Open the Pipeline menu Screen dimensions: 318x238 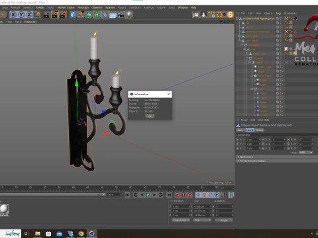[110, 7]
